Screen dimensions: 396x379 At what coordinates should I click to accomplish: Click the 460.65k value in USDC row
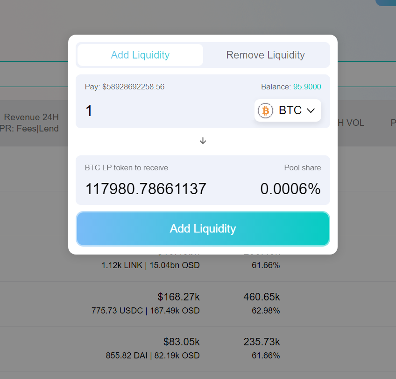[x=262, y=297]
